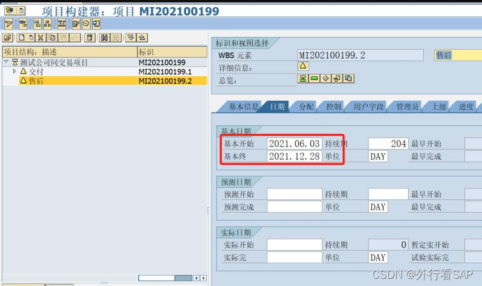Viewport: 482px width, 286px height.
Task: Select the 日期 tab
Action: click(277, 107)
